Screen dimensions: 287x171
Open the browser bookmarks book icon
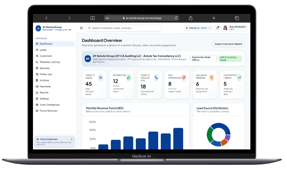tap(93, 18)
